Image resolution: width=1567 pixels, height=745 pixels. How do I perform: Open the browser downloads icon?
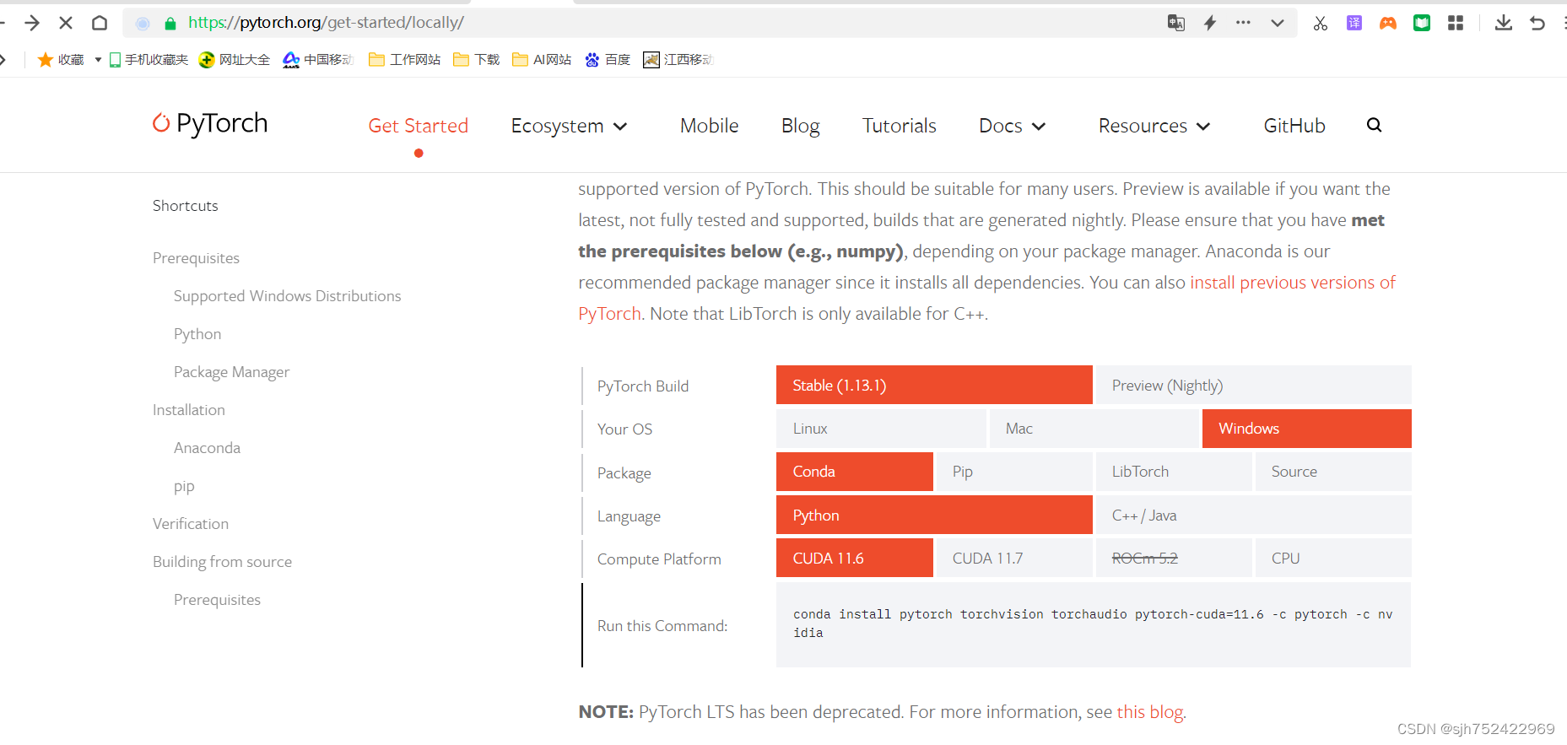[x=1504, y=23]
